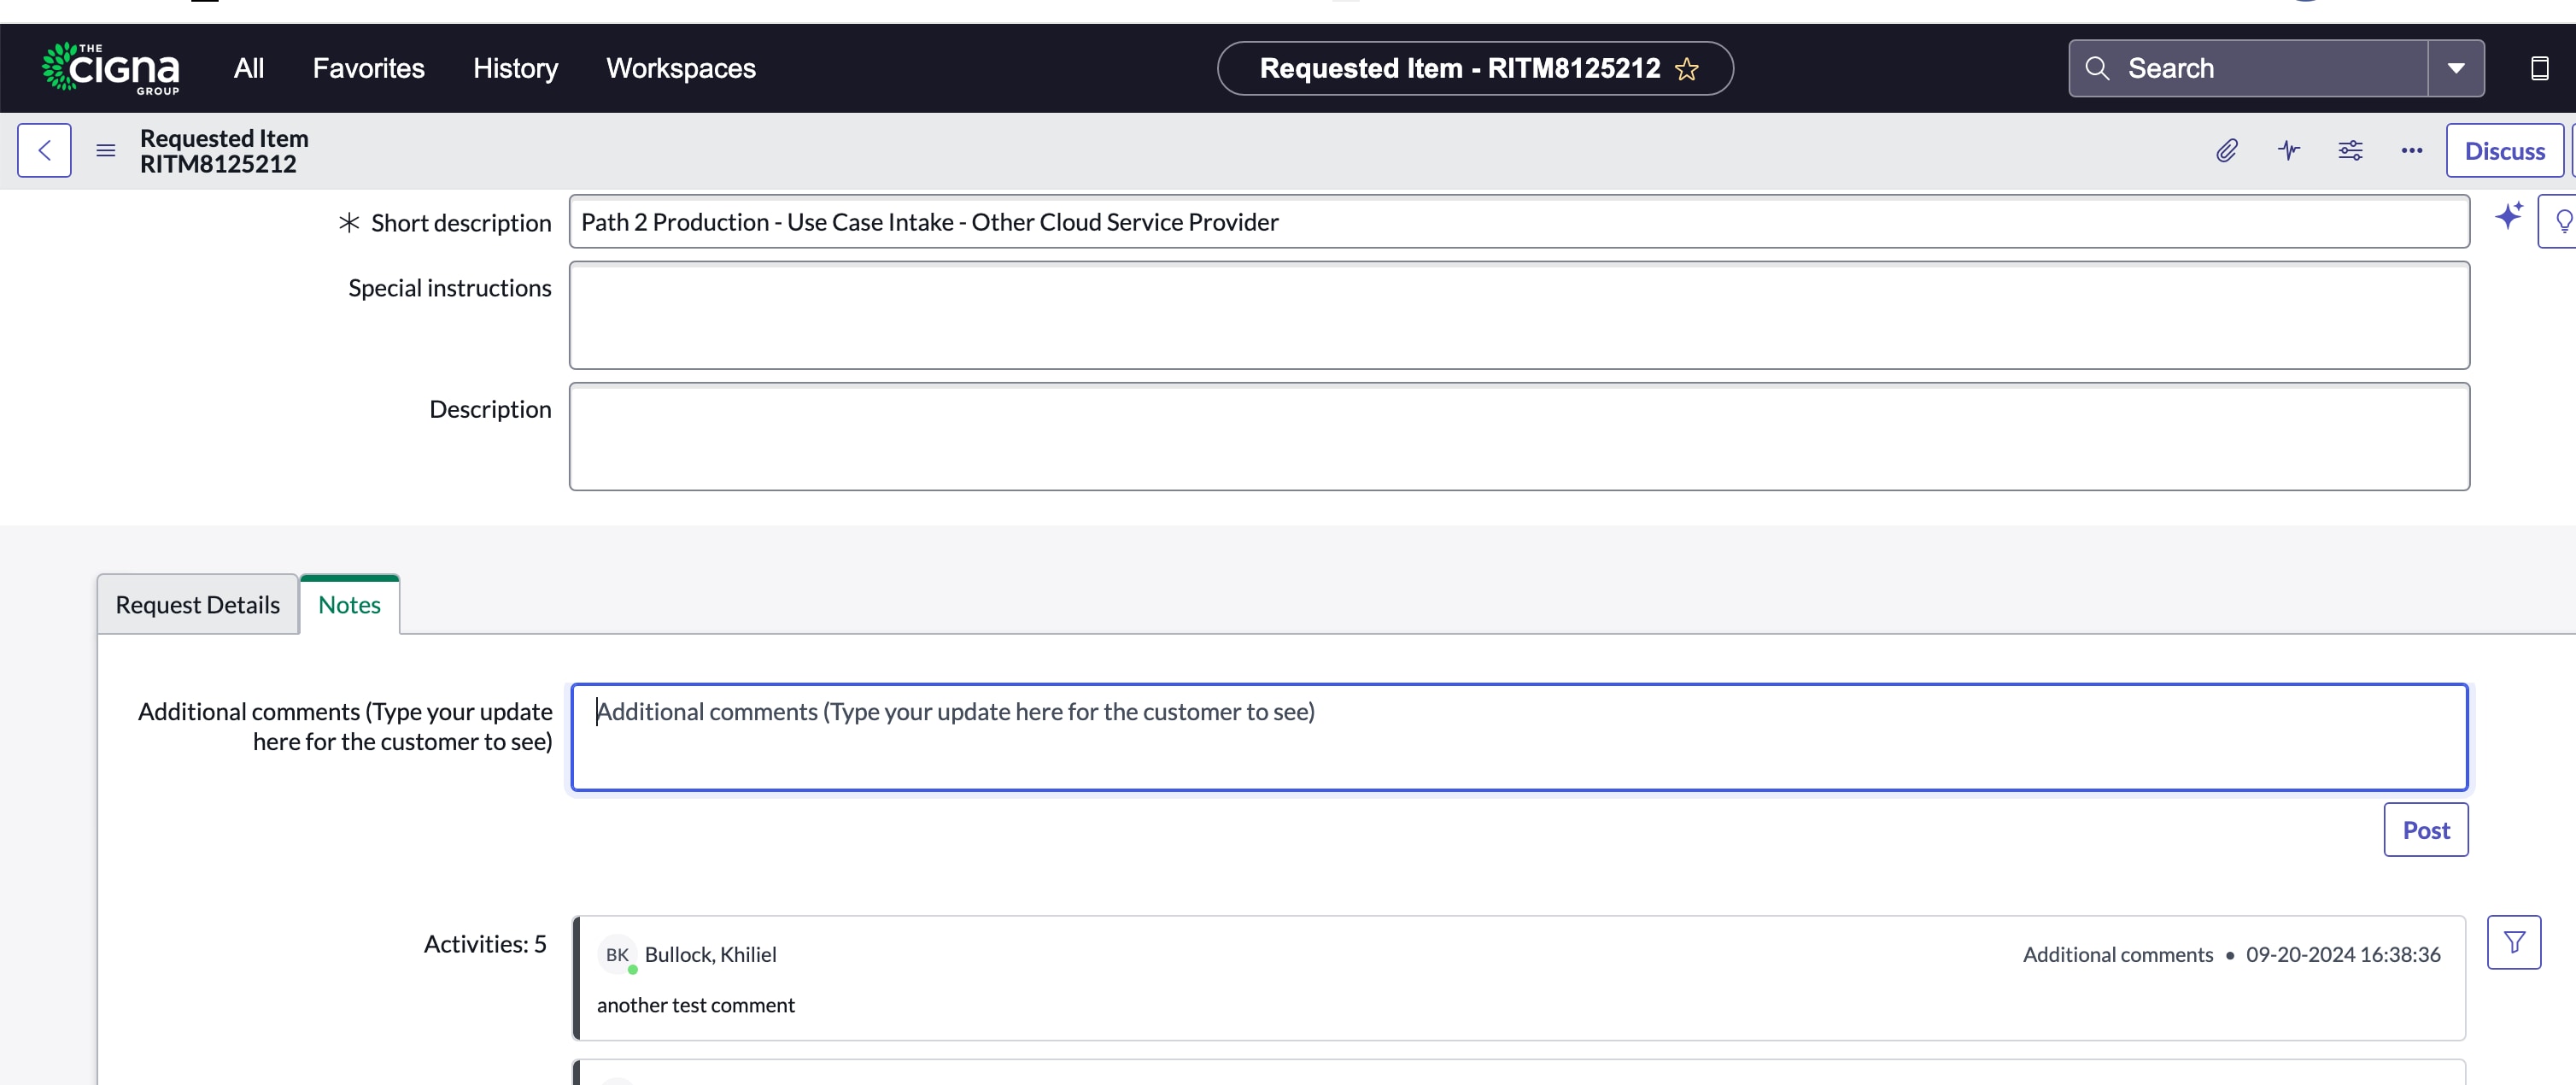The height and width of the screenshot is (1085, 2576).
Task: Open the more options ellipsis menu
Action: (x=2412, y=150)
